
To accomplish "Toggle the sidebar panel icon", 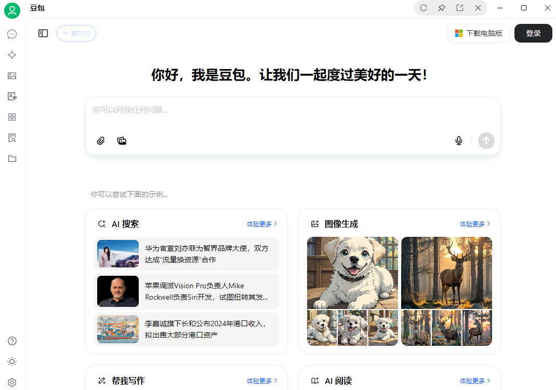I will click(43, 33).
